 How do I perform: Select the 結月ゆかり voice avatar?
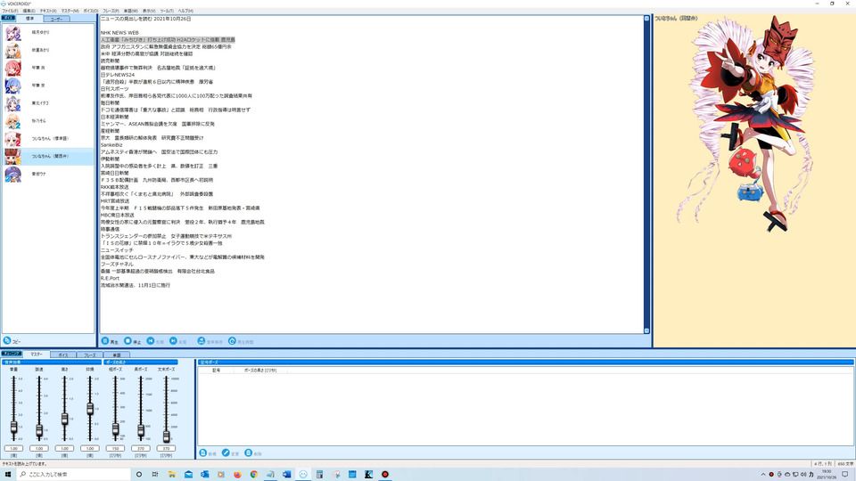13,33
